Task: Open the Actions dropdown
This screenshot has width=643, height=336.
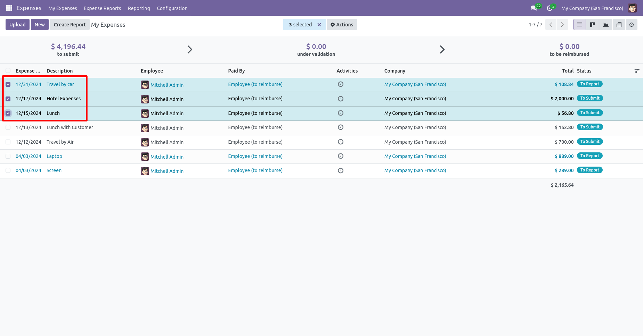Action: click(342, 25)
